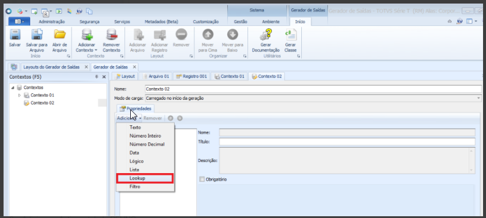Viewport: 486px width, 218px height.
Task: Click the Remover Contexto database icon
Action: tap(111, 34)
